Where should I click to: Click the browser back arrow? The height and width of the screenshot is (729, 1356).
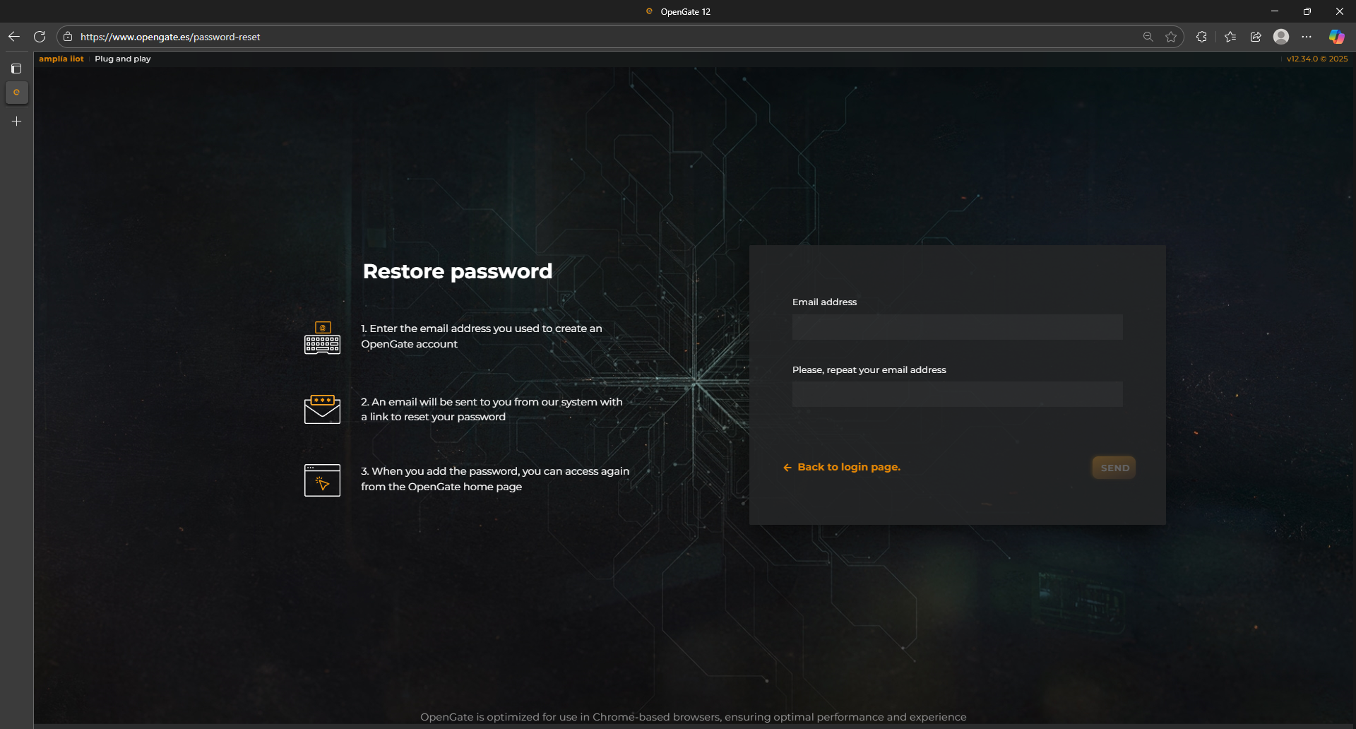(x=14, y=37)
